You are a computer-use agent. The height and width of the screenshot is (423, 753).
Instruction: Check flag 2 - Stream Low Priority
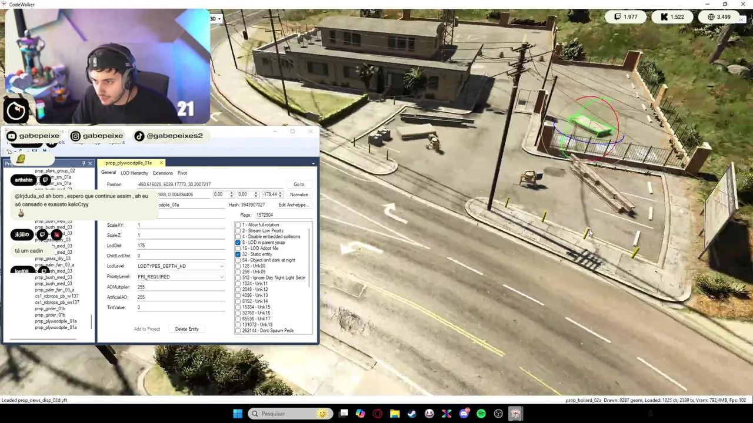click(x=238, y=231)
